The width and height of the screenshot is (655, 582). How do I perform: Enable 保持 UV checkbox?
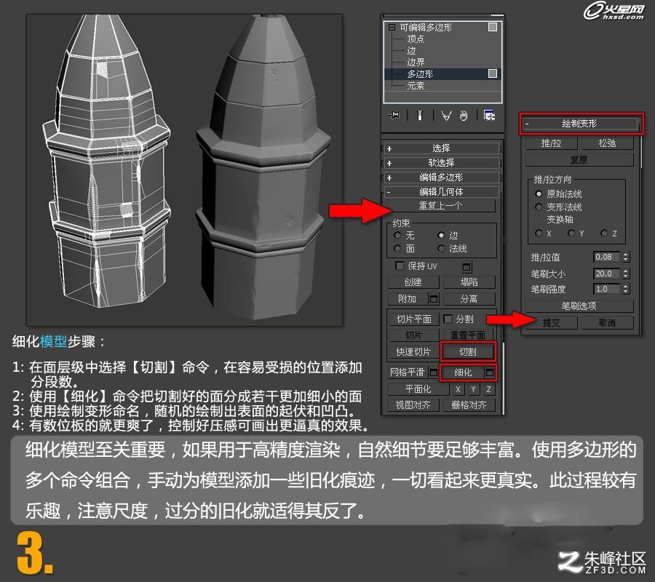coord(400,266)
